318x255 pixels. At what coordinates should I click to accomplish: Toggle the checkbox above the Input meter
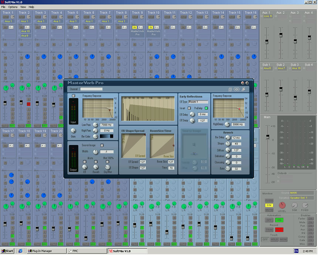click(x=74, y=96)
